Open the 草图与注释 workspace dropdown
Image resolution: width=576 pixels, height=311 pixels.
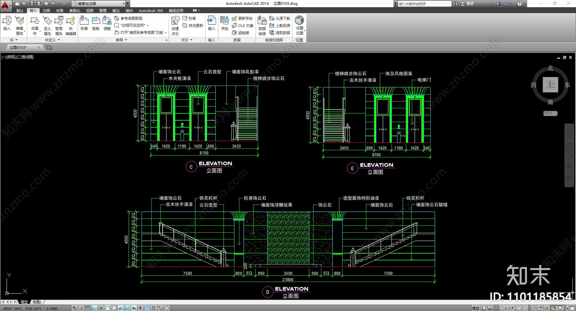99,4
